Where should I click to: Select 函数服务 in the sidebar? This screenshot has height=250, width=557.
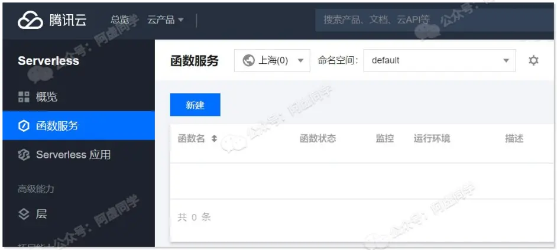point(57,126)
